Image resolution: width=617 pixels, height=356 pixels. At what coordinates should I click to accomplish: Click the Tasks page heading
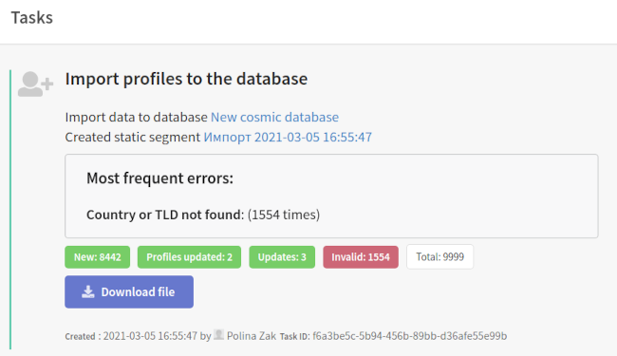32,18
